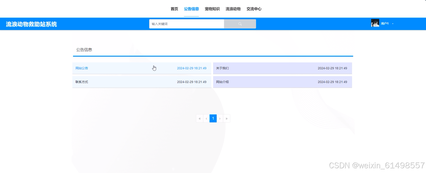Screen dimensions: 426x173
Task: Click the timestamp in 网站介绍 row
Action: [x=332, y=82]
